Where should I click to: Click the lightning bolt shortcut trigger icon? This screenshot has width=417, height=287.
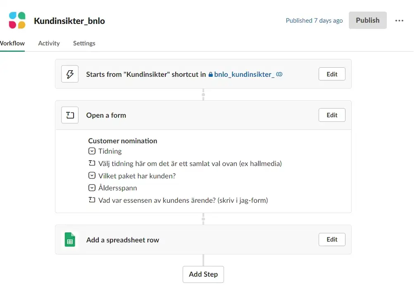tap(70, 74)
